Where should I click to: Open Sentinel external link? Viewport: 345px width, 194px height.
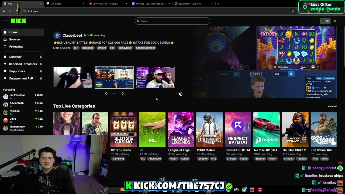click(23, 57)
